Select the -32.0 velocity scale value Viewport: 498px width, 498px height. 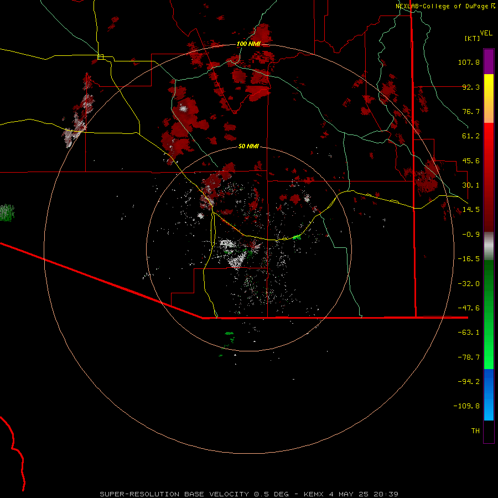pyautogui.click(x=469, y=284)
